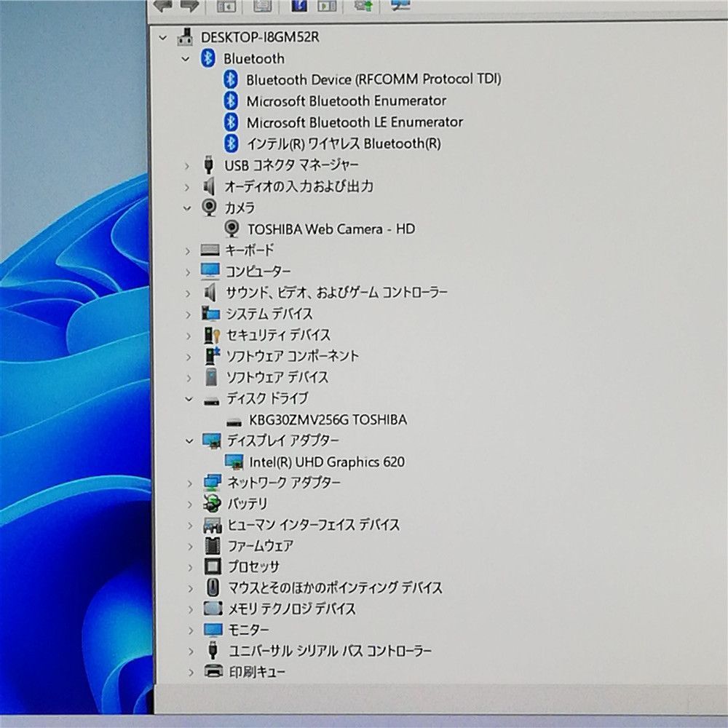Screen dimensions: 728x728
Task: Select the 'TOSHIBA Web Camera - HD' label
Action: 331,229
